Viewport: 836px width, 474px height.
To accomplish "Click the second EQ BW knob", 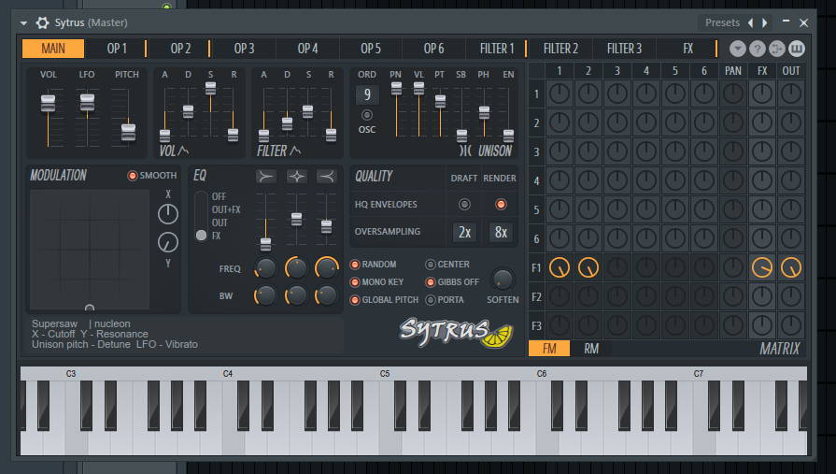I will 296,295.
